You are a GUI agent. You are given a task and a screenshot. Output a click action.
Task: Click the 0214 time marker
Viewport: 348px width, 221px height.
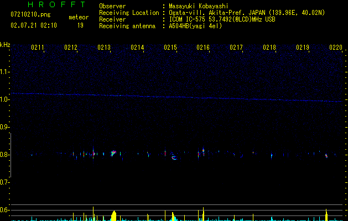pos(137,48)
